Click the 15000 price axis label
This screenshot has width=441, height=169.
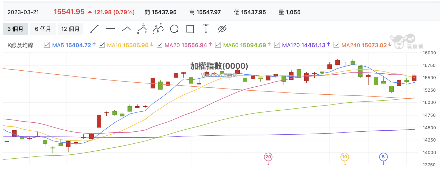pos(429,102)
